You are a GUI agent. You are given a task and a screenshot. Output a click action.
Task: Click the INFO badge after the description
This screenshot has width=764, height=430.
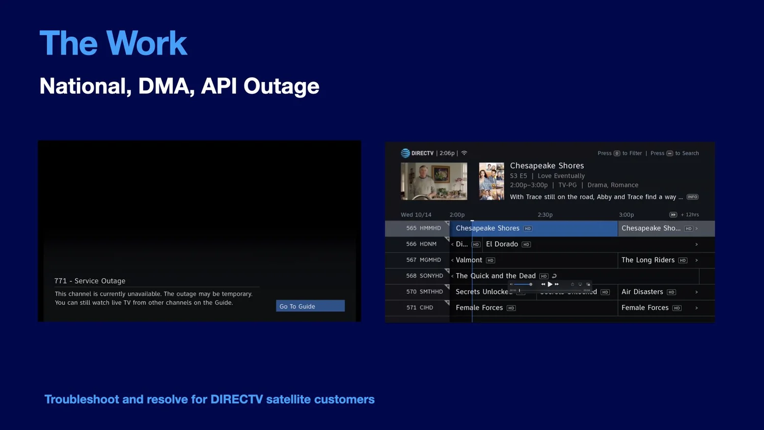pyautogui.click(x=692, y=197)
